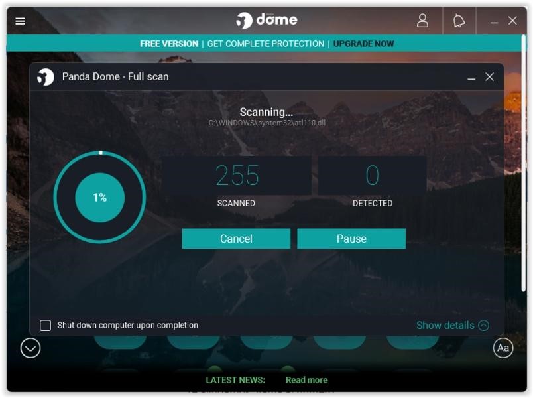Expand panel with bottom-left down chevron
Screen dimensions: 533x398
click(x=30, y=348)
